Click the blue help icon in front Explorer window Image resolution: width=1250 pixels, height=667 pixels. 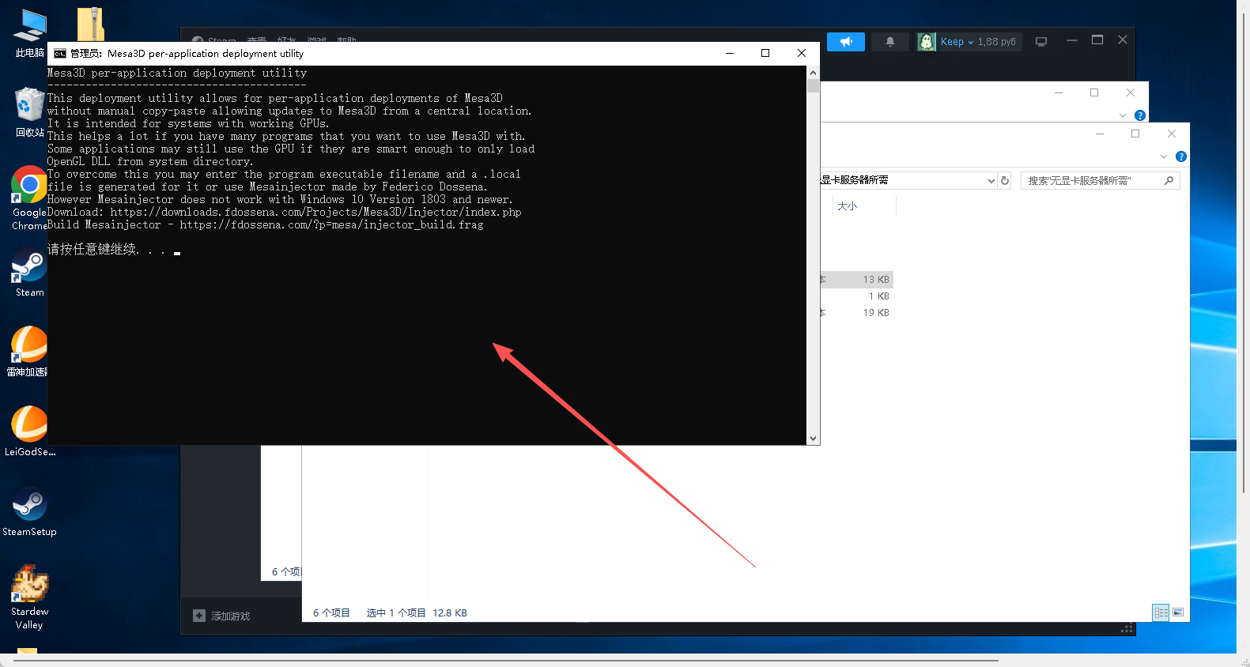[1180, 156]
